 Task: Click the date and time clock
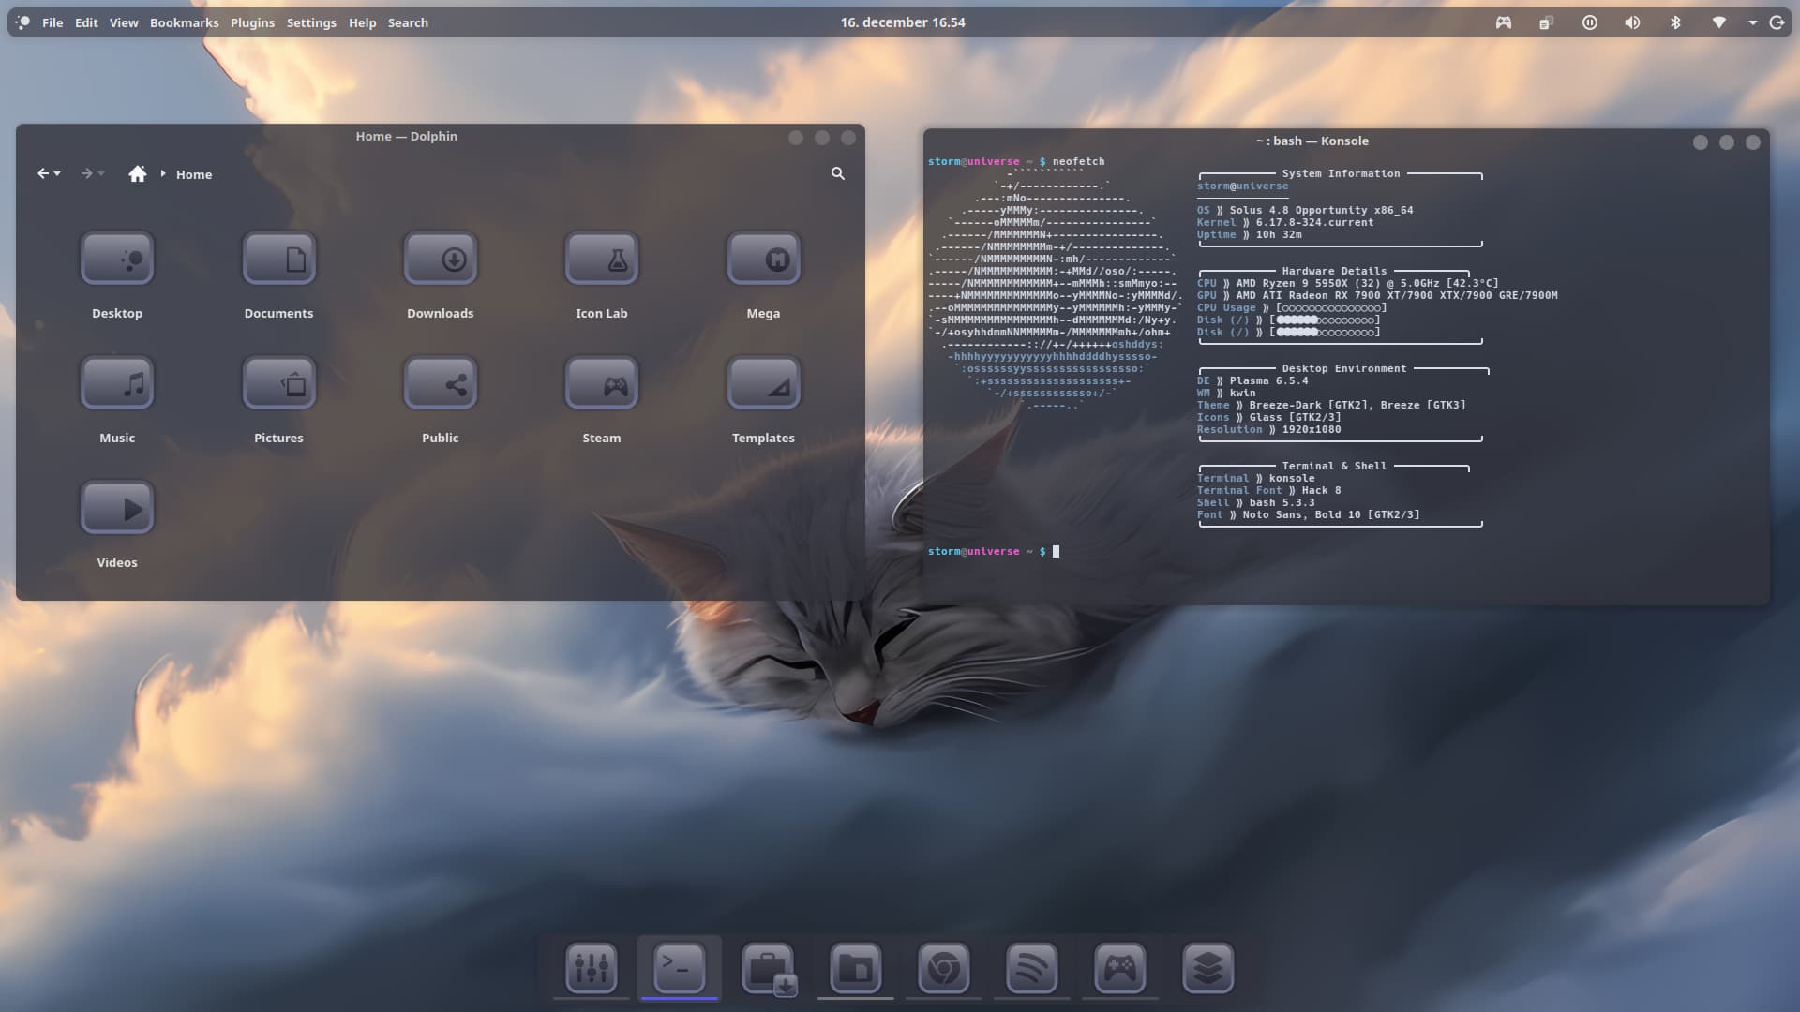pos(902,22)
